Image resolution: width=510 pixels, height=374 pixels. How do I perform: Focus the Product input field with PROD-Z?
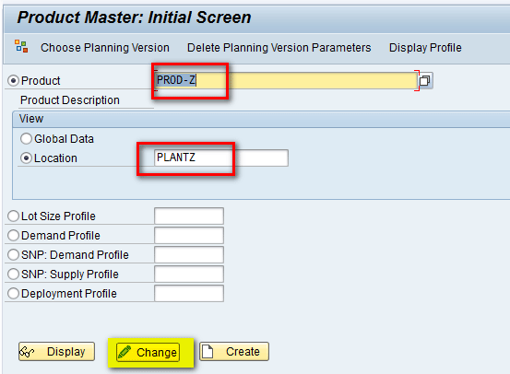pyautogui.click(x=286, y=80)
